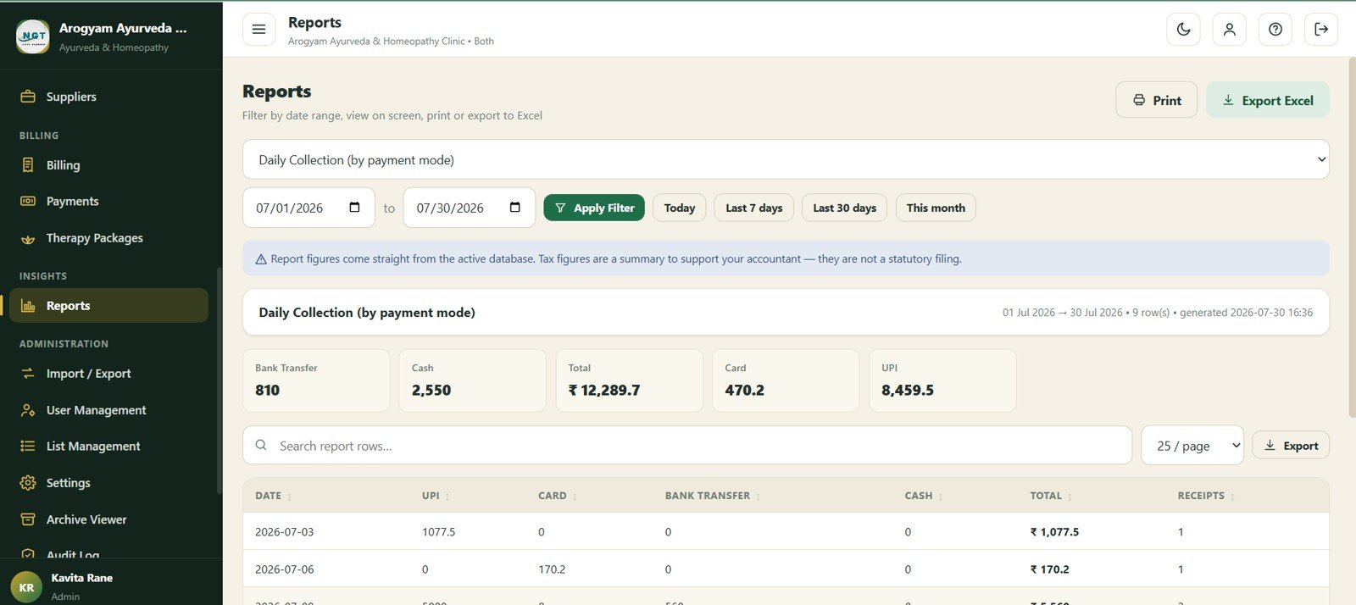1356x605 pixels.
Task: Sort table by TOTAL column
Action: click(x=1051, y=496)
